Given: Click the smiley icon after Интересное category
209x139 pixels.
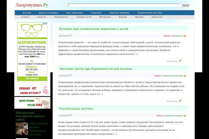Looking at the screenshot, I should click(185, 36).
